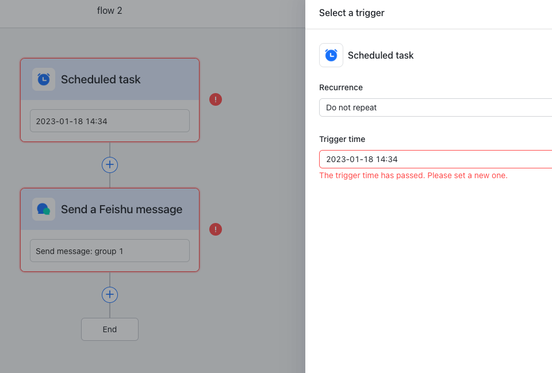
Task: Click the clock icon on the Scheduled task node
Action: 43,79
